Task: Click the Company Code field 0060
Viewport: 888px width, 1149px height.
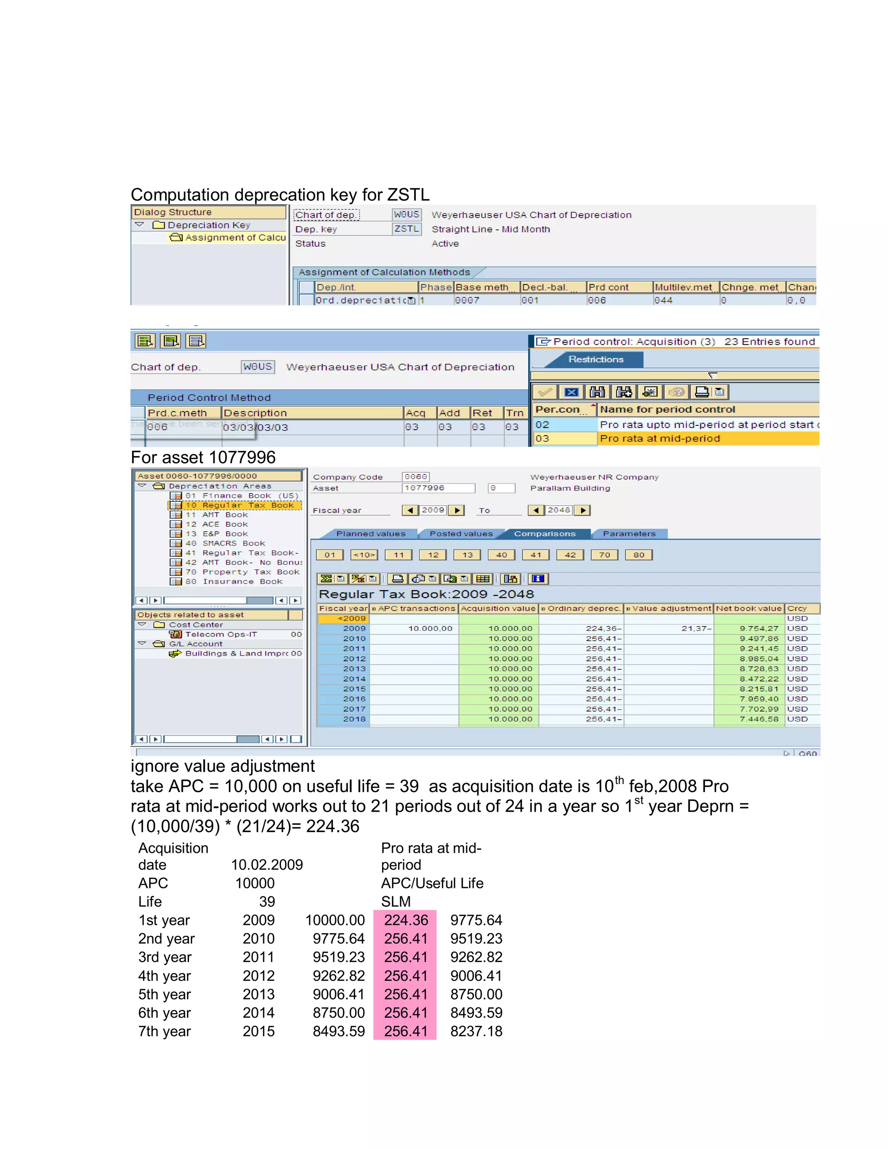Action: tap(415, 477)
